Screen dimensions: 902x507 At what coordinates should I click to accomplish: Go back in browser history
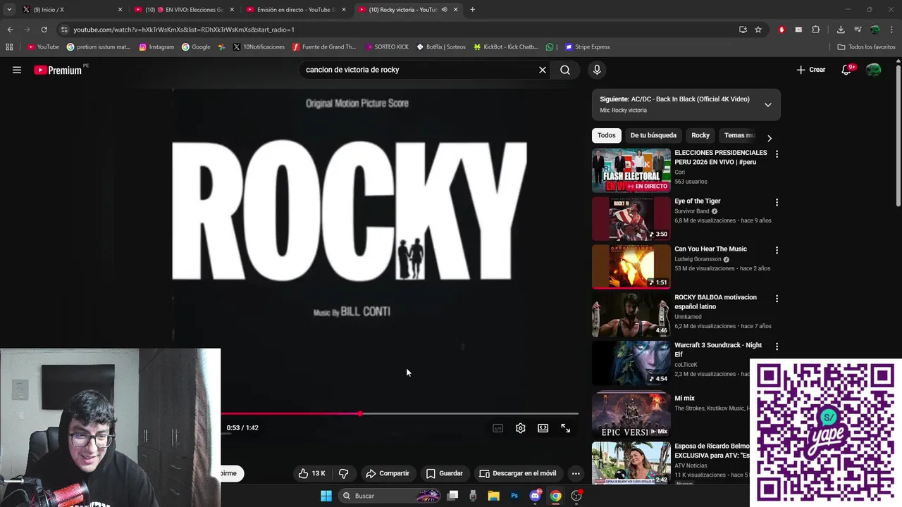pos(10,30)
